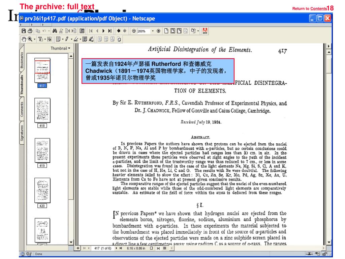Save a copy of the PDF
This screenshot has width=345, height=259.
pyautogui.click(x=24, y=31)
